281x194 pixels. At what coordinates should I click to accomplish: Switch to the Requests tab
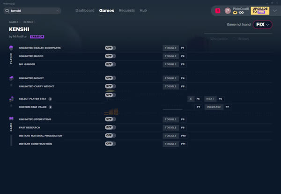[x=127, y=10]
